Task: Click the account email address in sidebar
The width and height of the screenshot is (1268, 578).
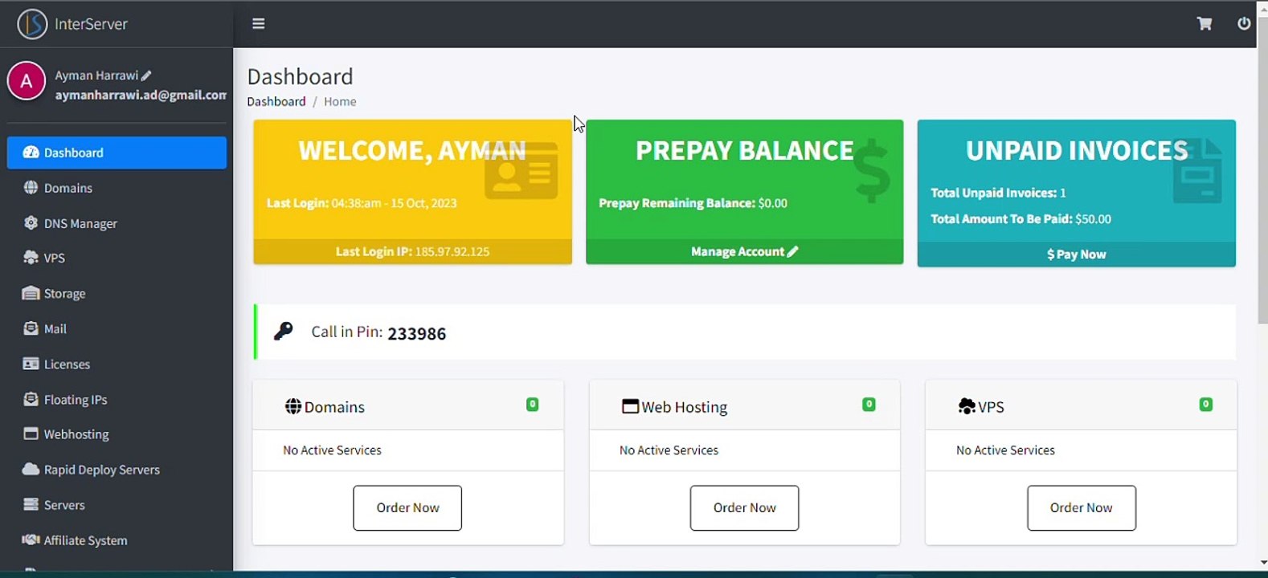Action: pos(141,95)
